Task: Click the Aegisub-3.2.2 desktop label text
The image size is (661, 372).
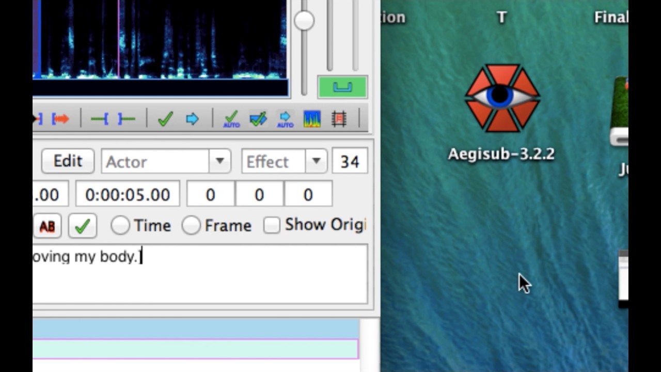Action: coord(501,154)
